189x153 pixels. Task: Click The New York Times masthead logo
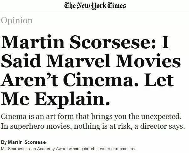[x=94, y=5]
